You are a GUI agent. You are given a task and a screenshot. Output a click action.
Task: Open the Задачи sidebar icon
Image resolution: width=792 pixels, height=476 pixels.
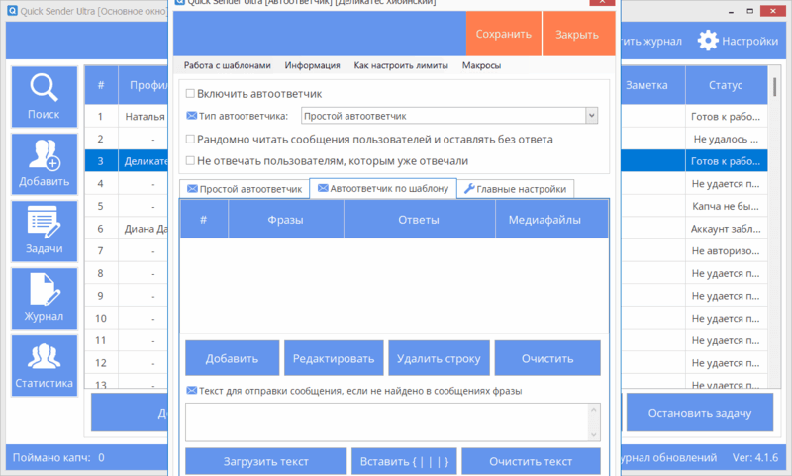(44, 222)
